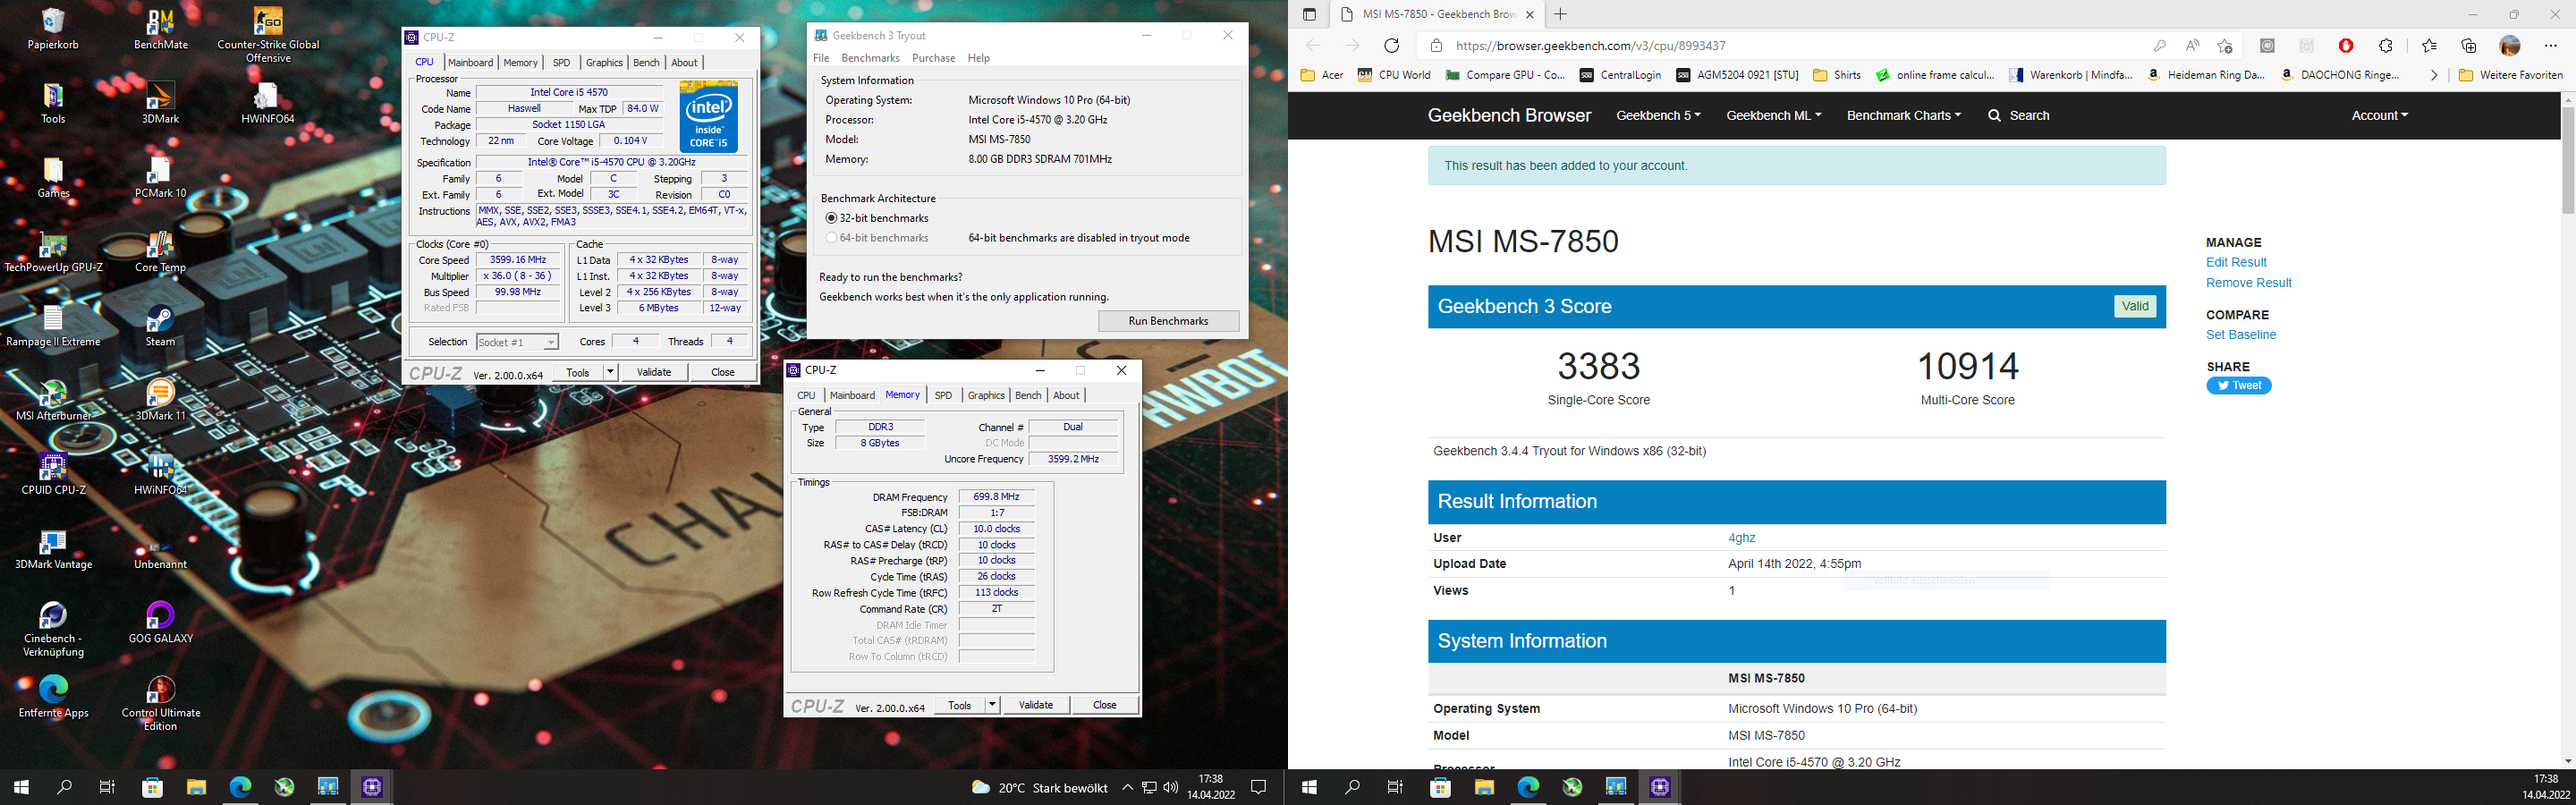The image size is (2576, 805).
Task: Click the Remove Result link
Action: pyautogui.click(x=2249, y=283)
